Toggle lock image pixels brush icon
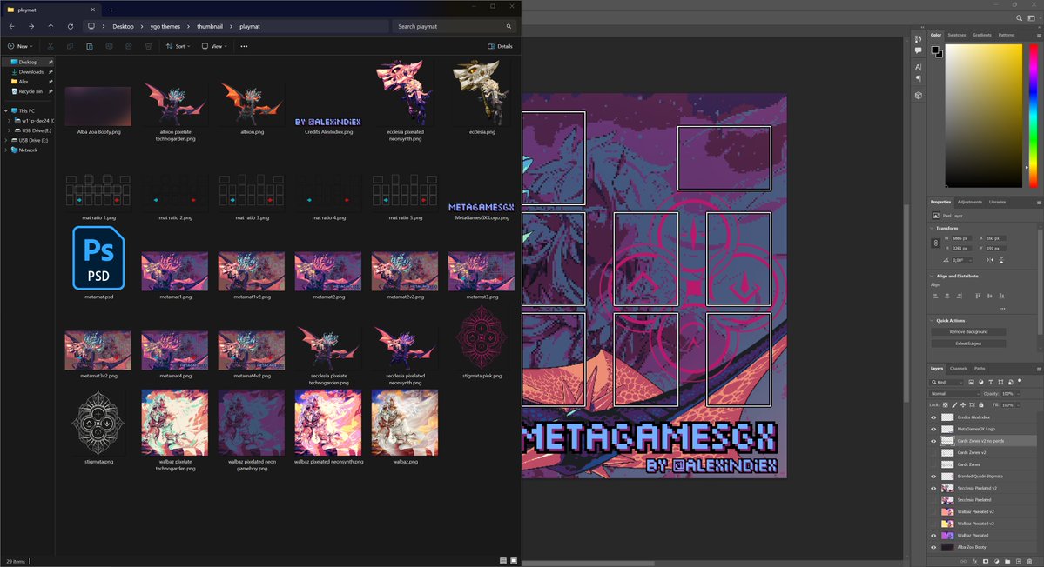 coord(954,404)
